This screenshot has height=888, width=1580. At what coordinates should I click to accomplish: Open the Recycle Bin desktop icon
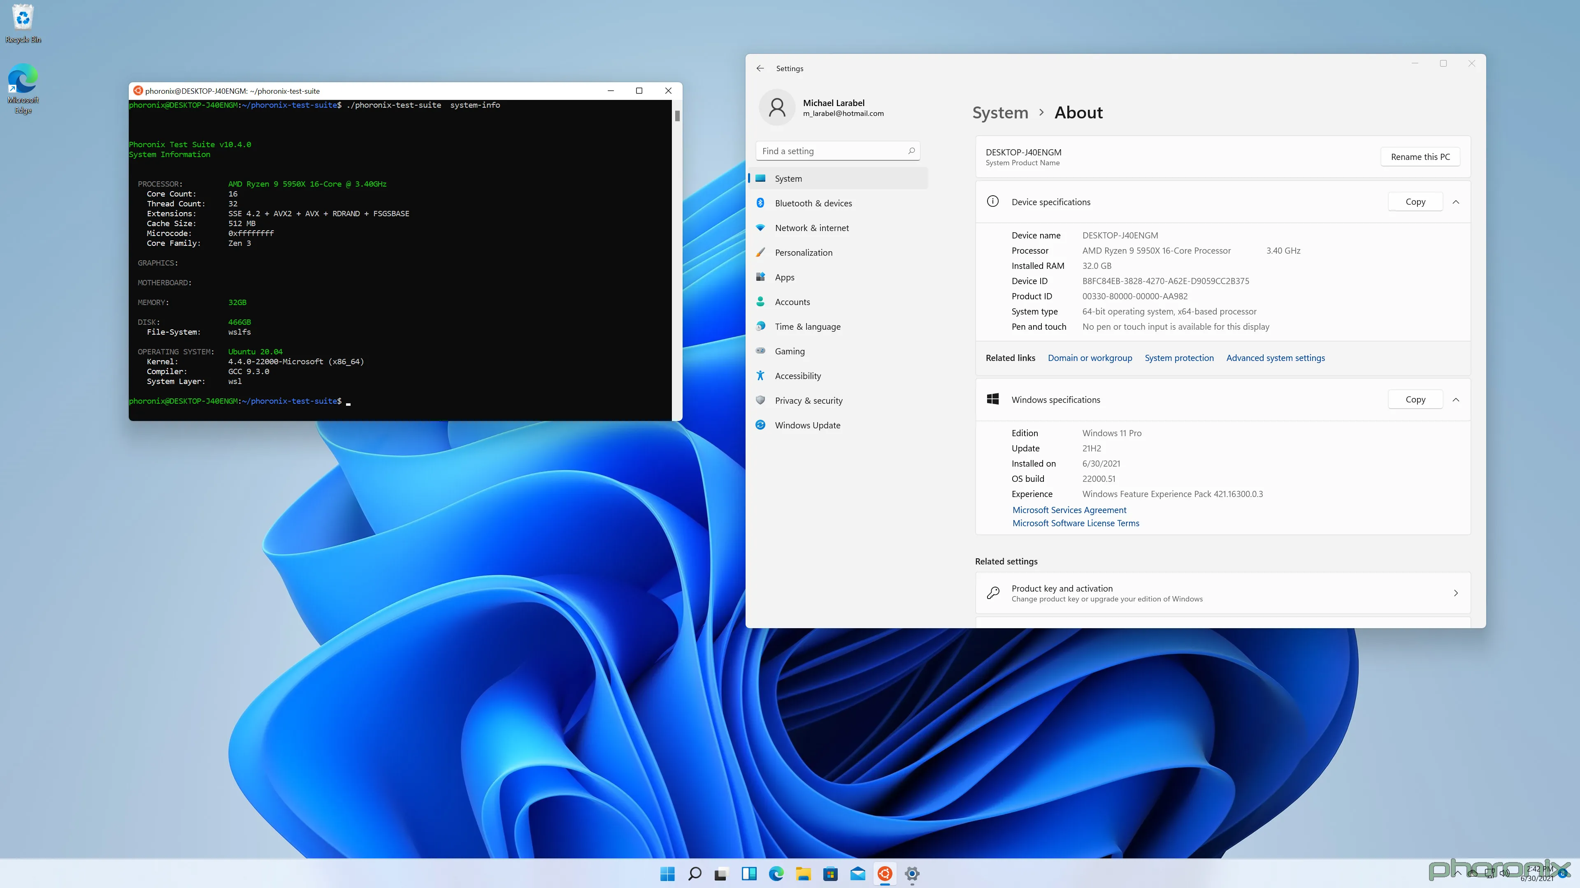click(23, 24)
